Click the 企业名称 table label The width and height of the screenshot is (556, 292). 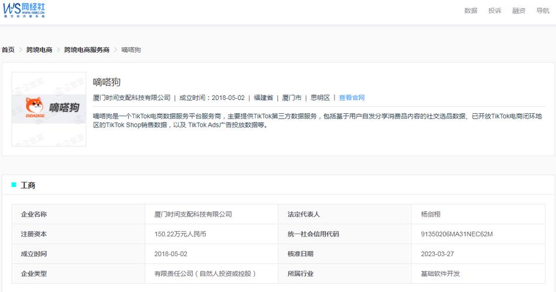[34, 214]
